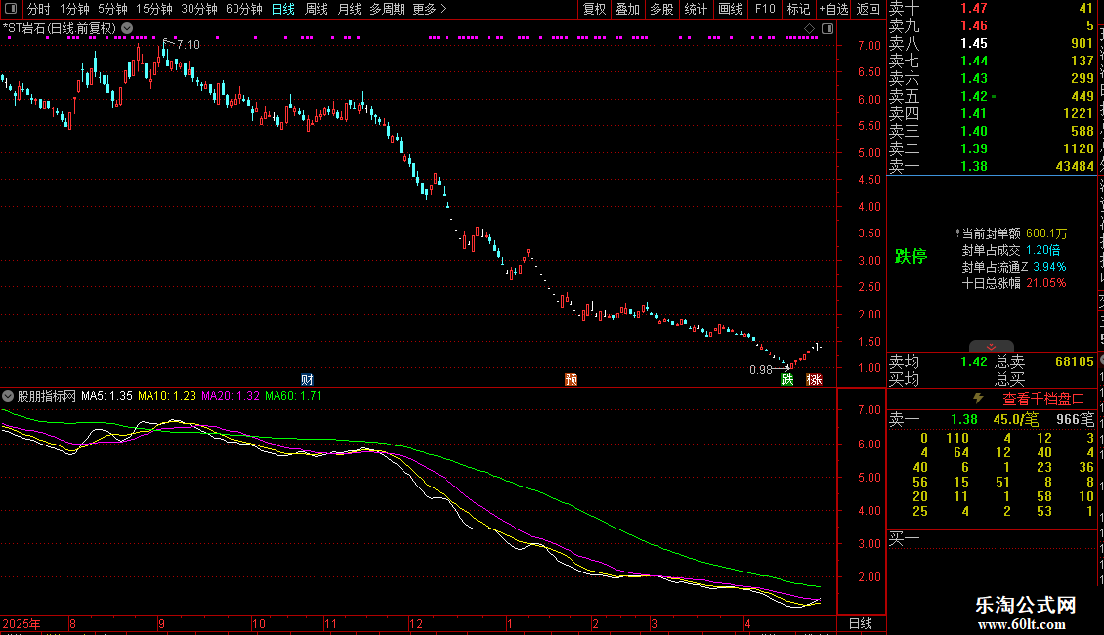The width and height of the screenshot is (1104, 635).
Task: Click the 2025年 label on time axis
Action: (21, 623)
